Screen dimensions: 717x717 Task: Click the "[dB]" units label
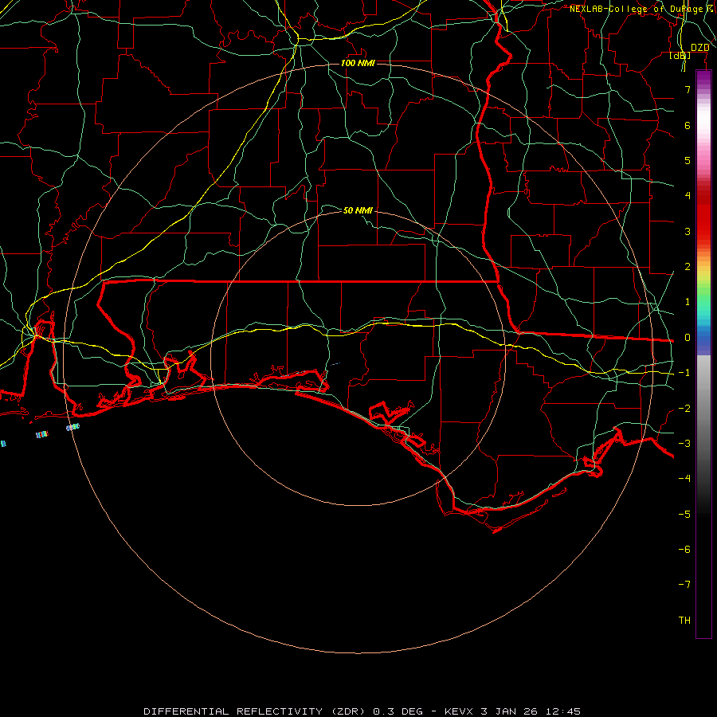tap(680, 55)
